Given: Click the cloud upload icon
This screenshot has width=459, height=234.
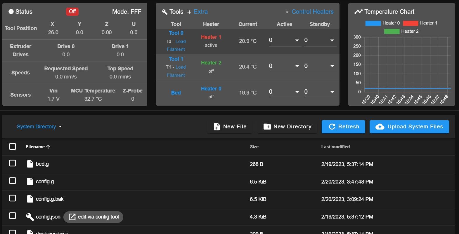Looking at the screenshot, I should point(380,127).
